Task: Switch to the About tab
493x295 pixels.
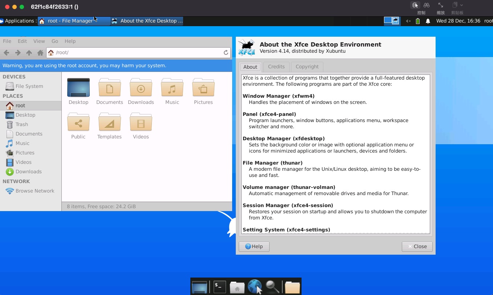Action: (250, 67)
